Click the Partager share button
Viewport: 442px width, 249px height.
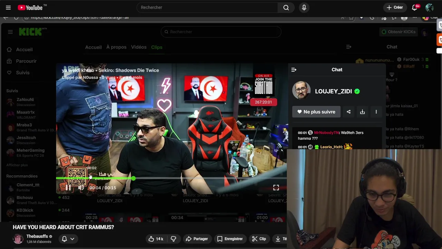point(197,239)
